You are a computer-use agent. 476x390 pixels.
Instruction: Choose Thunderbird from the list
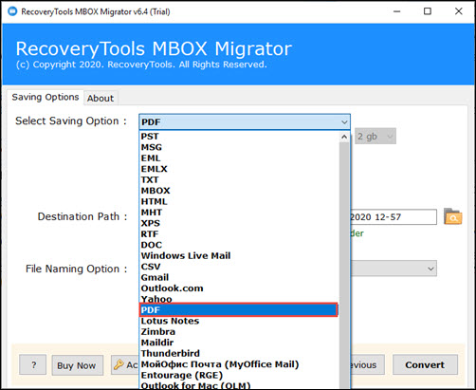(239, 353)
